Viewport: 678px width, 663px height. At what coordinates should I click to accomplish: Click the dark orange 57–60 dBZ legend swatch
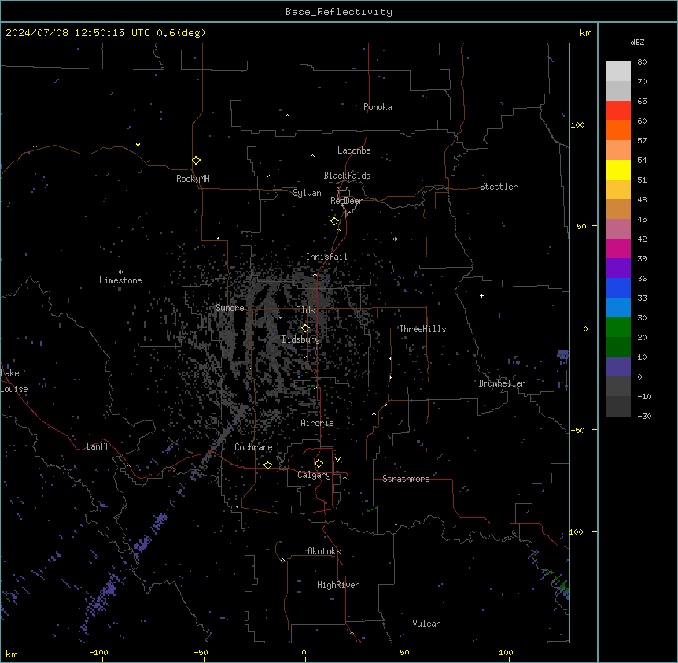[x=618, y=130]
